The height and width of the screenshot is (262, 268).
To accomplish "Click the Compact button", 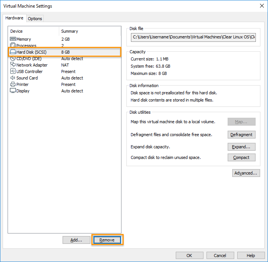I will click(x=241, y=157).
